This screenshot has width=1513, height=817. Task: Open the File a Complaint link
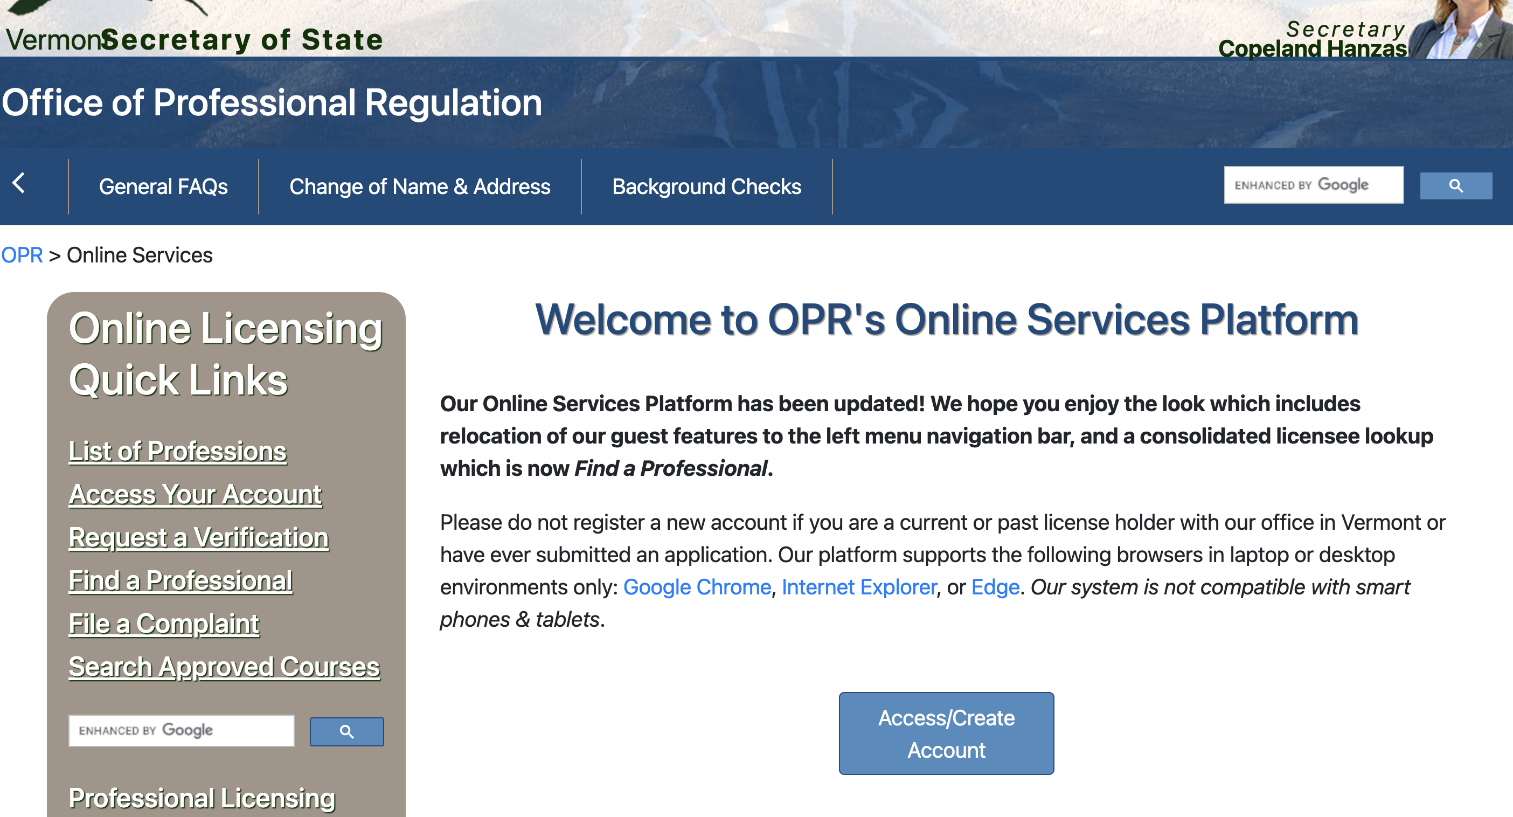164,623
